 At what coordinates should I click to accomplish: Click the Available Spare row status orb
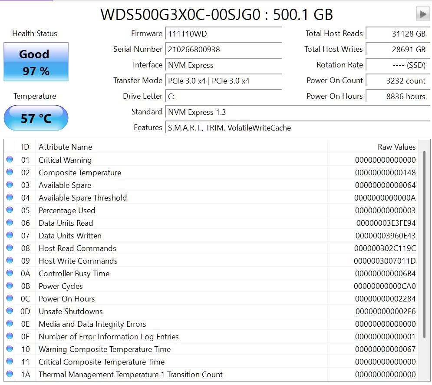pyautogui.click(x=10, y=185)
